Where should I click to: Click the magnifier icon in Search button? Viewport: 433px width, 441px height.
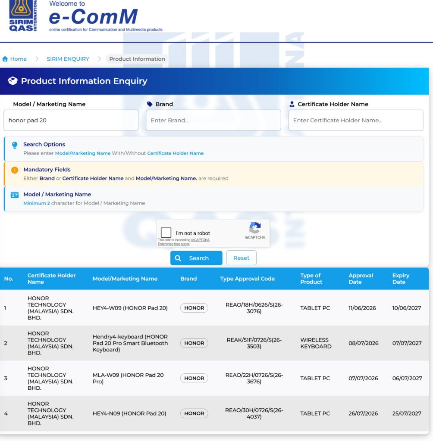point(178,258)
